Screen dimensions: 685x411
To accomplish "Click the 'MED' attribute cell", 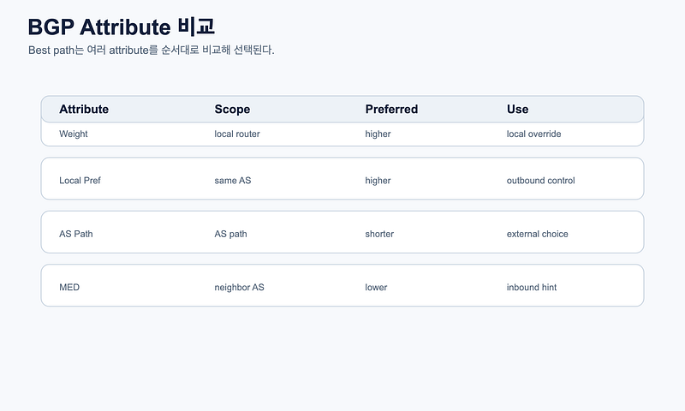I will click(69, 288).
